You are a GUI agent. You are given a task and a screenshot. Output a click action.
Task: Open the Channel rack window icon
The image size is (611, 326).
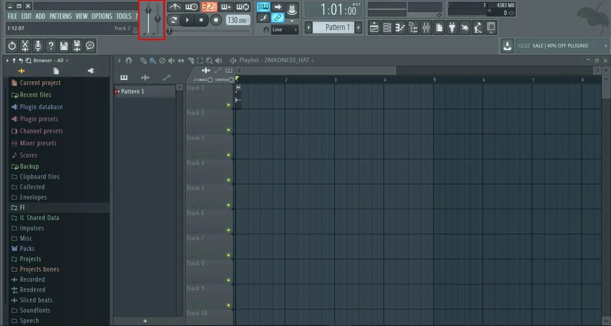coord(387,28)
